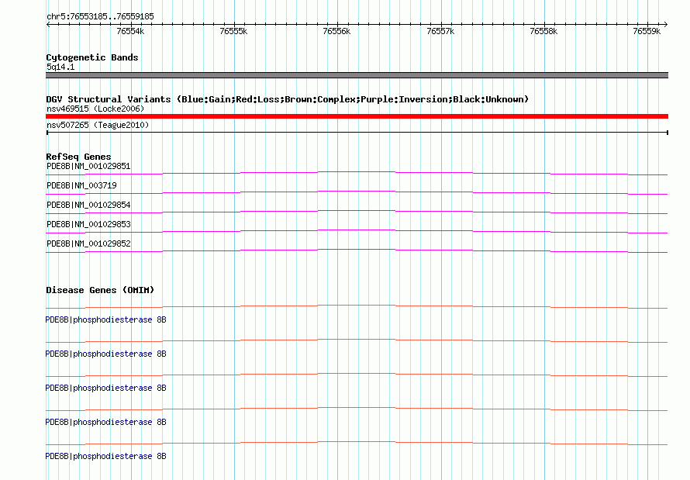Open transcript PDE8B|NM_003719
The width and height of the screenshot is (690, 480).
pos(82,185)
